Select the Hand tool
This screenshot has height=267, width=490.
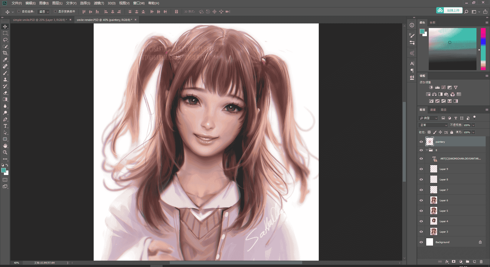pyautogui.click(x=5, y=146)
